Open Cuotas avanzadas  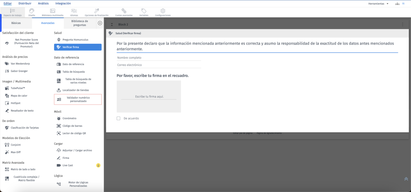[x=124, y=13]
